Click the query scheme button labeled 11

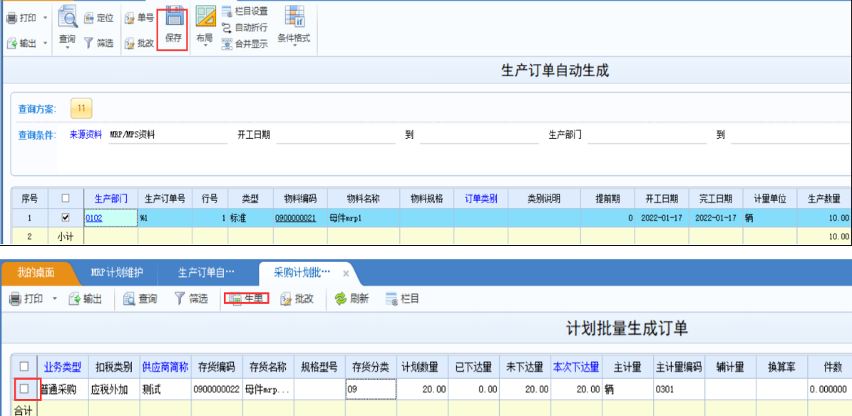tap(81, 109)
